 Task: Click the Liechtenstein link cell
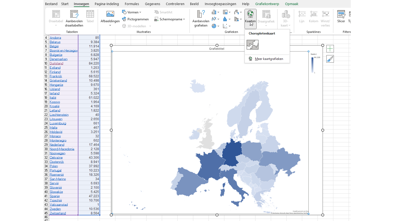coord(59,115)
